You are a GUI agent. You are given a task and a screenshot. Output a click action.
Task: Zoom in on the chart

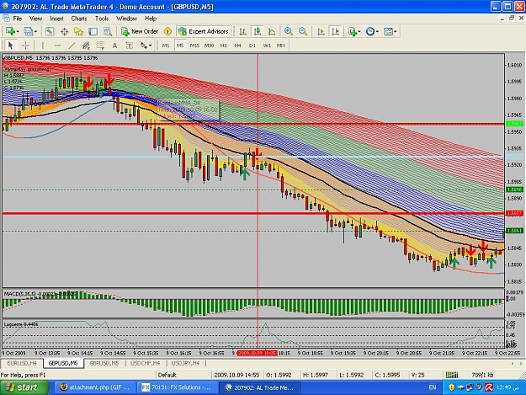(x=288, y=31)
